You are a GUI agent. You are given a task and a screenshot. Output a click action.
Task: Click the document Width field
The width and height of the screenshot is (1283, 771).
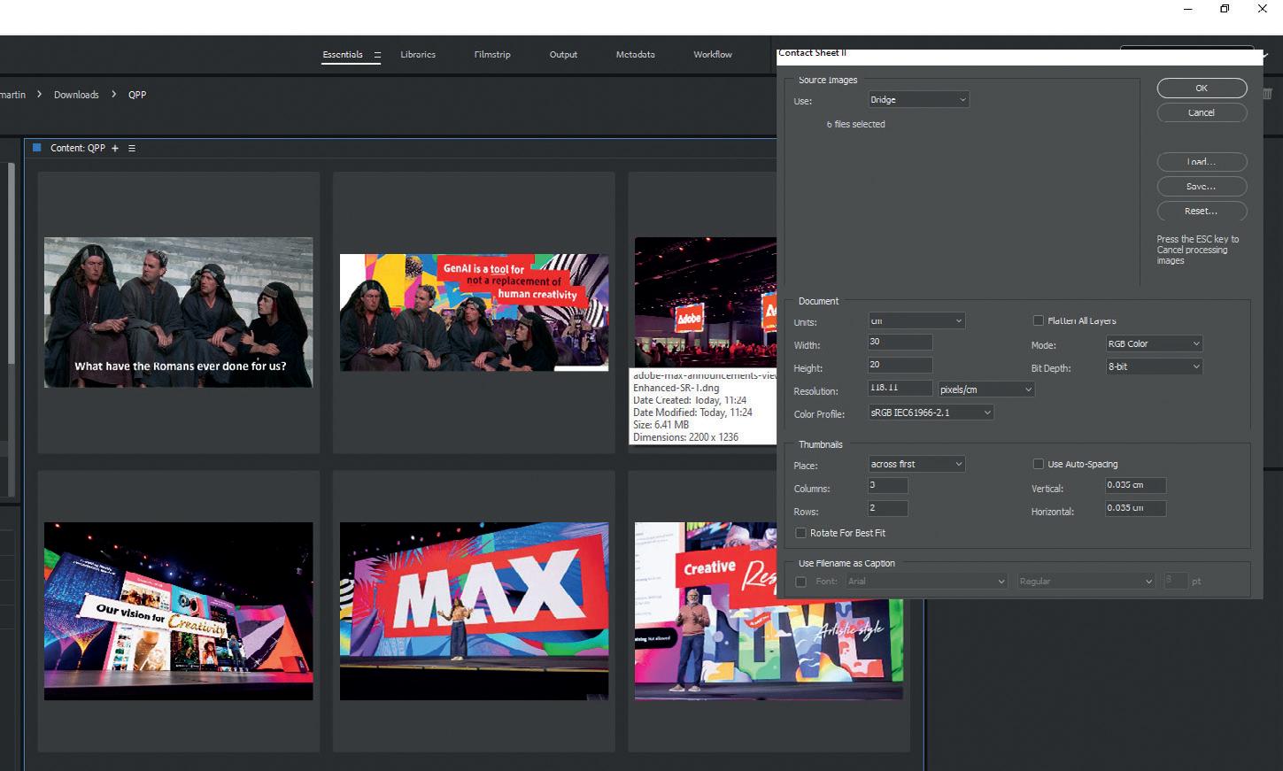click(900, 342)
